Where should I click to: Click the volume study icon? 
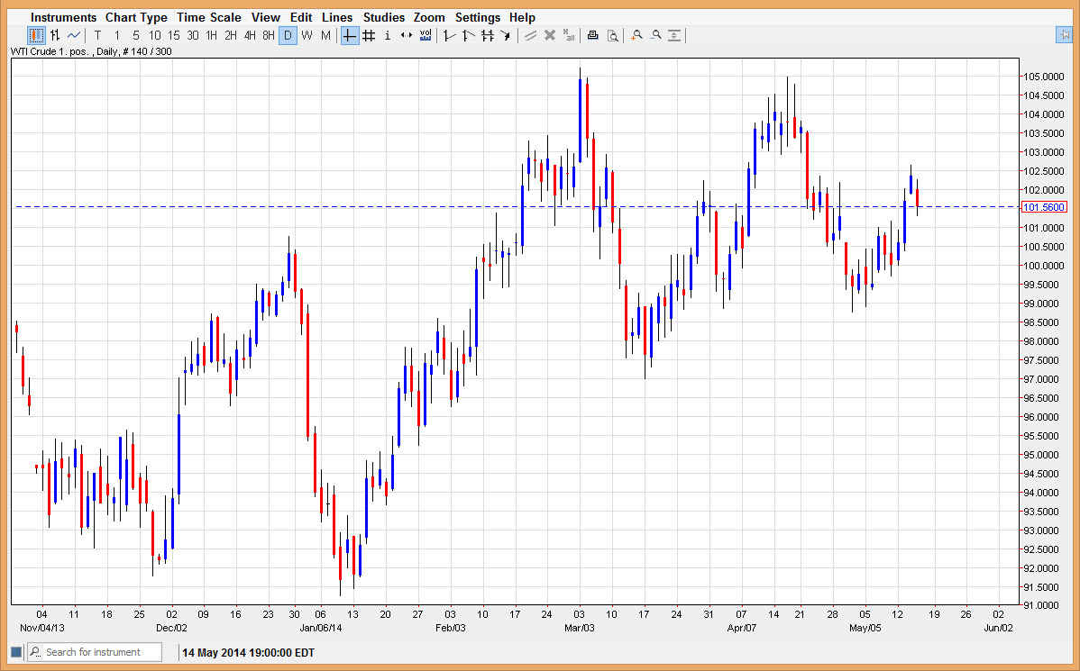426,35
